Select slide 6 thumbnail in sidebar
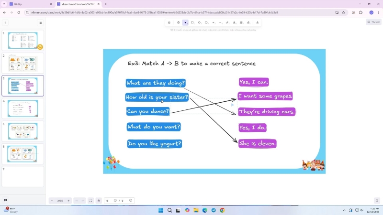This screenshot has width=383, height=215. (x=23, y=154)
